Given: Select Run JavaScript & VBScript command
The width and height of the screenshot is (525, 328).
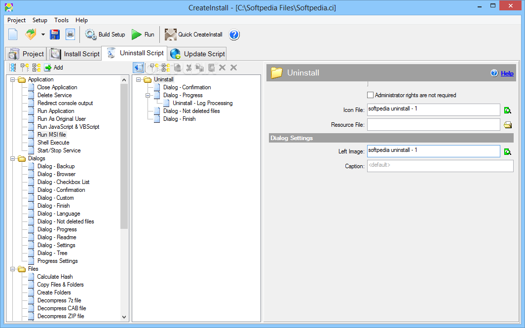Looking at the screenshot, I should (x=68, y=127).
